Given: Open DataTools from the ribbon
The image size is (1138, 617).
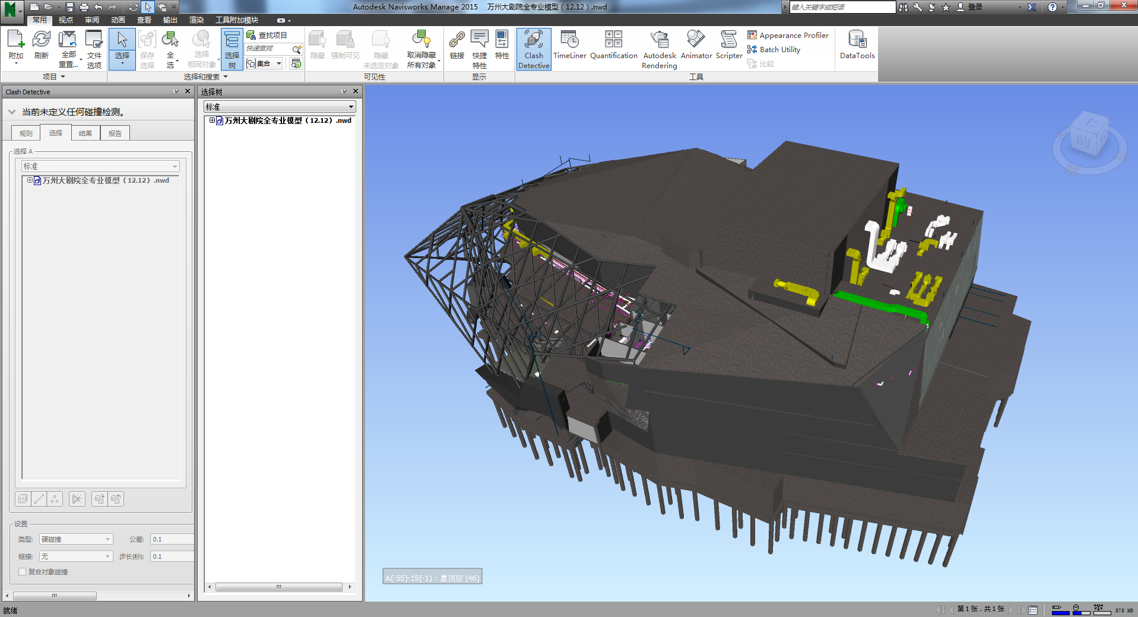Looking at the screenshot, I should point(857,45).
